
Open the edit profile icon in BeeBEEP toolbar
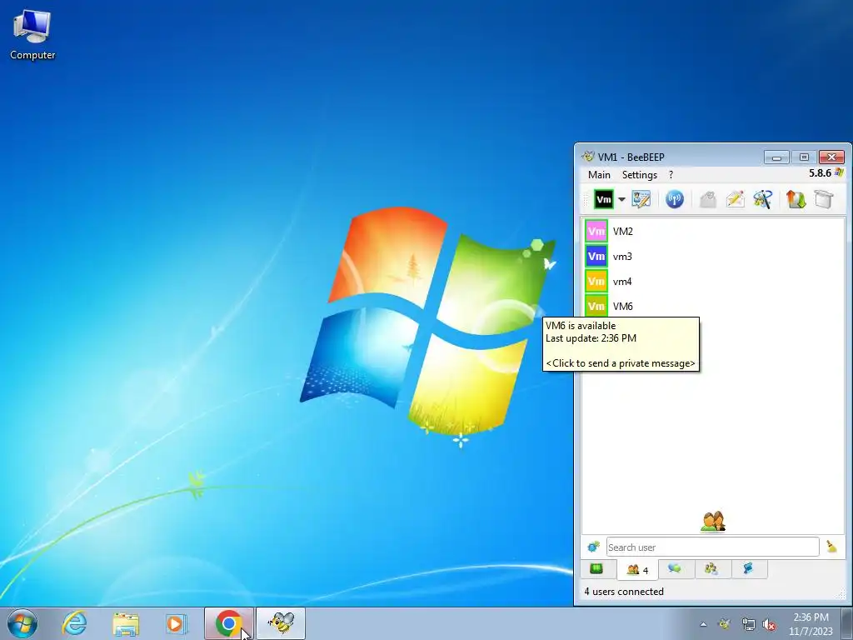tap(641, 199)
